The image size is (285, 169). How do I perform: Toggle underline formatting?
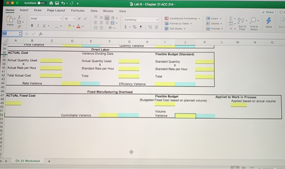pyautogui.click(x=44, y=26)
